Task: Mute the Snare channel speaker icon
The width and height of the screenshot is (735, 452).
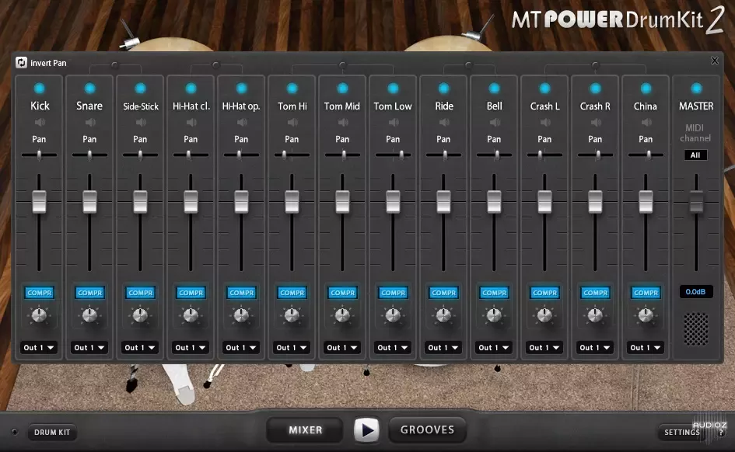Action: click(x=90, y=122)
